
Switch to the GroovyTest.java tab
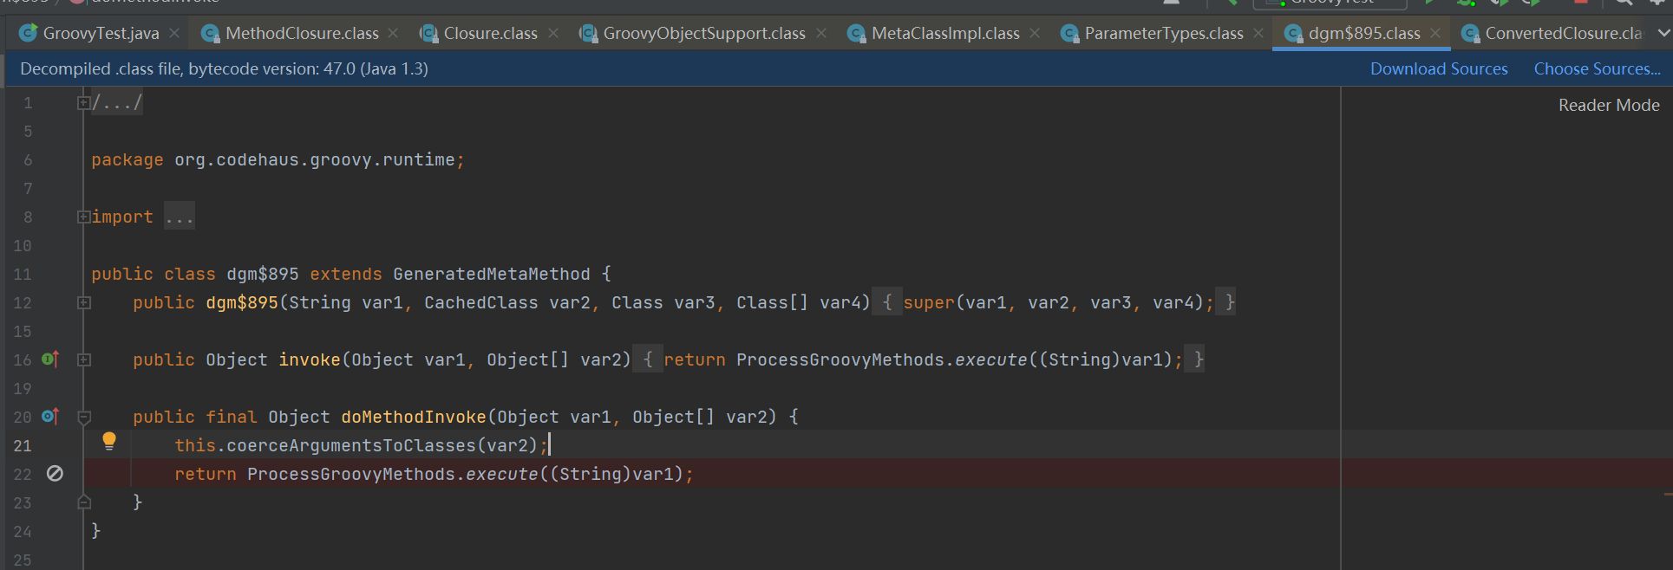tap(101, 33)
